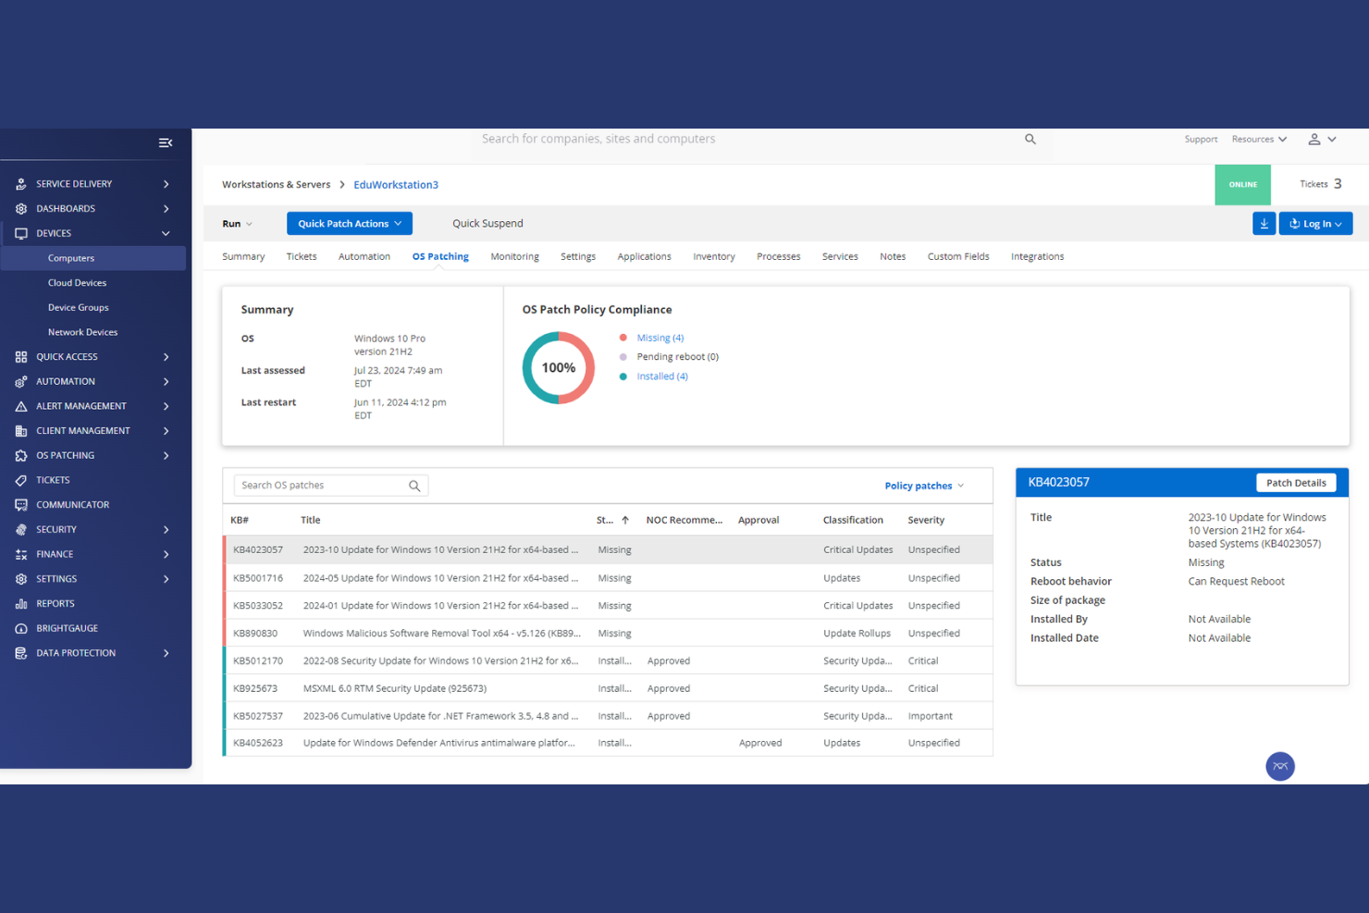
Task: Switch to the Monitoring tab
Action: [x=514, y=256]
